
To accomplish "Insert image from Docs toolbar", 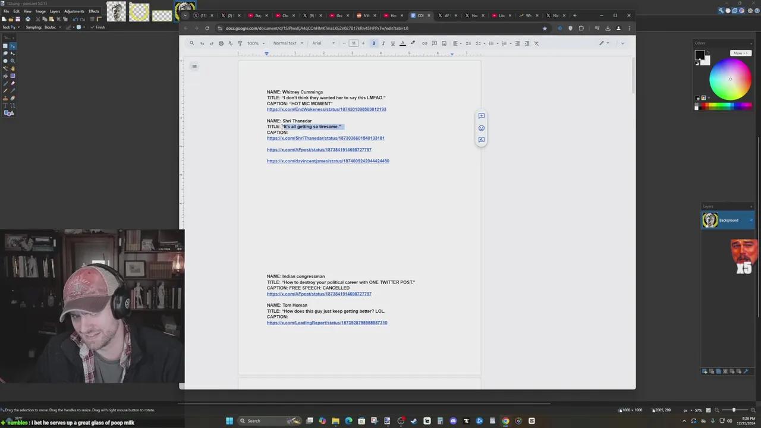I will [444, 43].
